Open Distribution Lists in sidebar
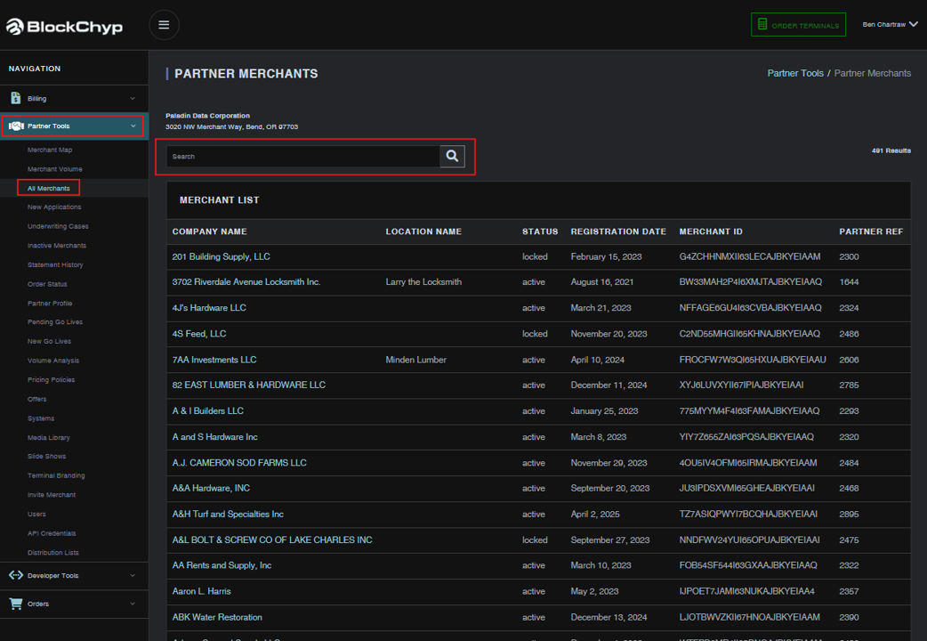Image resolution: width=927 pixels, height=641 pixels. coord(53,553)
